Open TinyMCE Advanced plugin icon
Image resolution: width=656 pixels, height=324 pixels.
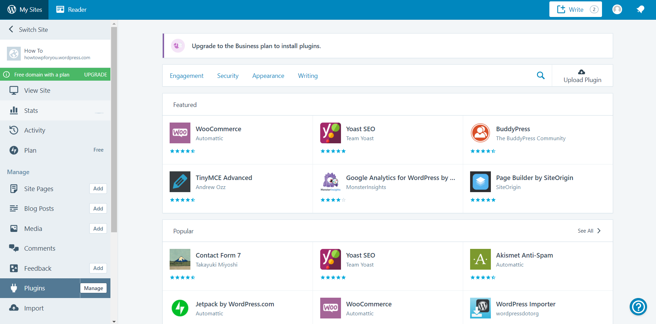[180, 182]
